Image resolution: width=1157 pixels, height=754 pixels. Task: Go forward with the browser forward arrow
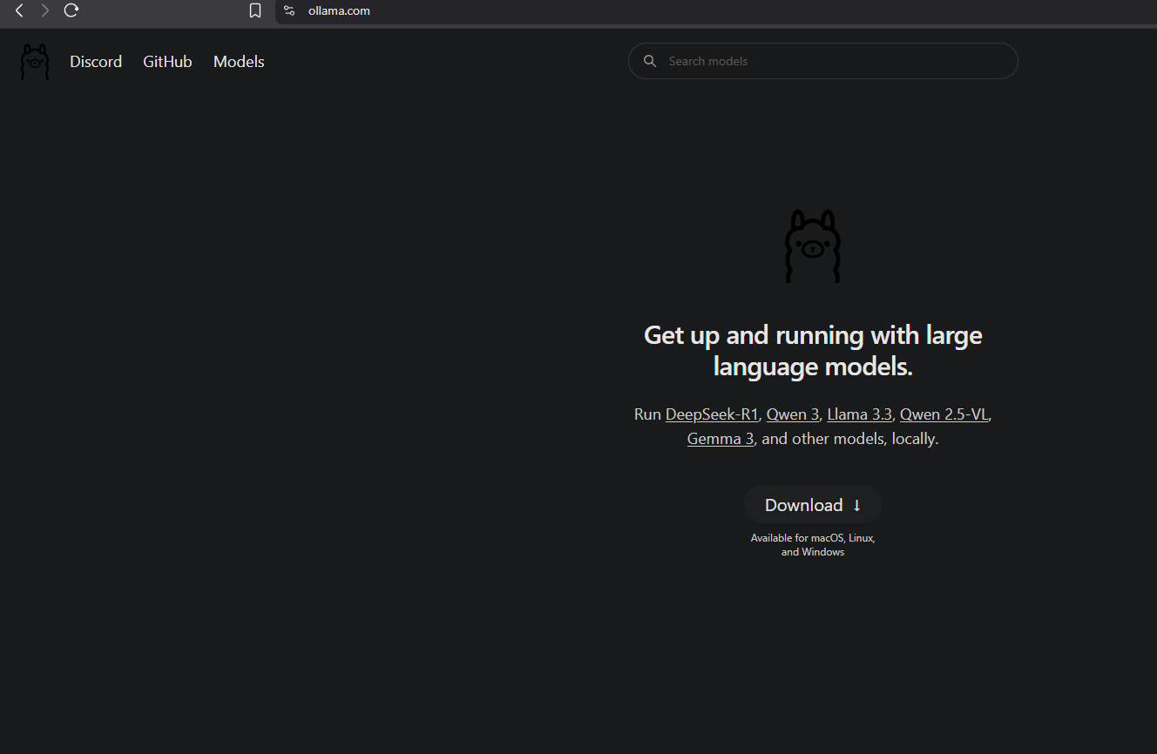[x=45, y=10]
